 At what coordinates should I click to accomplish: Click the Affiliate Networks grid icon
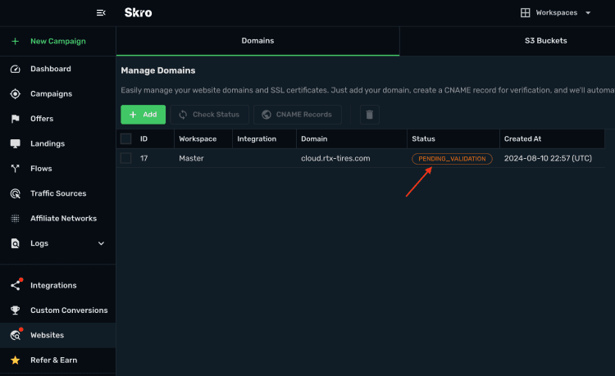coord(16,219)
